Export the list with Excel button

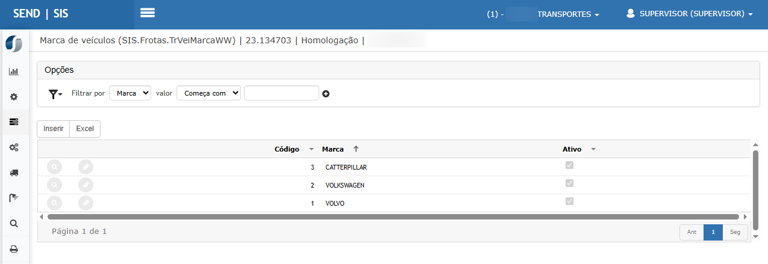pos(85,129)
